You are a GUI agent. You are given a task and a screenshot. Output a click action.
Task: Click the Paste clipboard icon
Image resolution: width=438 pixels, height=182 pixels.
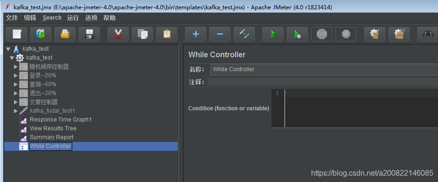[167, 34]
